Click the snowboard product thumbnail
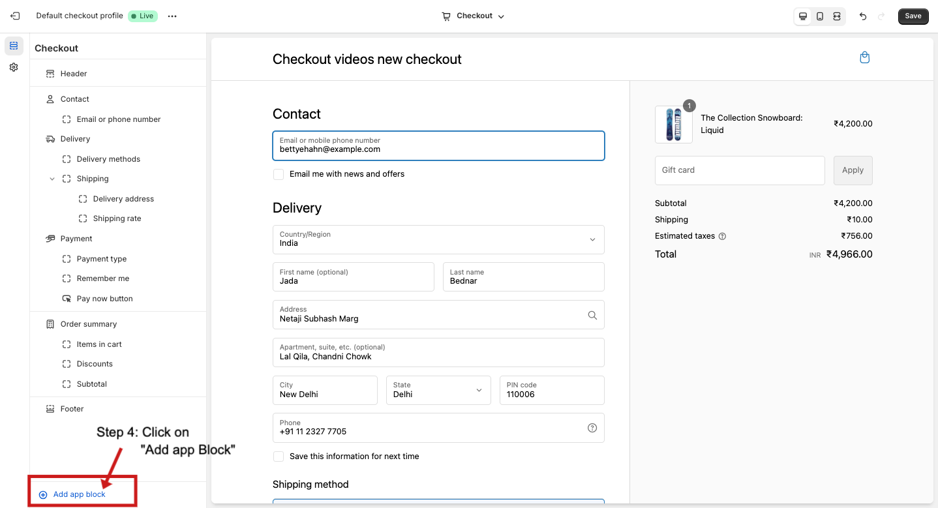This screenshot has width=938, height=508. (x=673, y=125)
